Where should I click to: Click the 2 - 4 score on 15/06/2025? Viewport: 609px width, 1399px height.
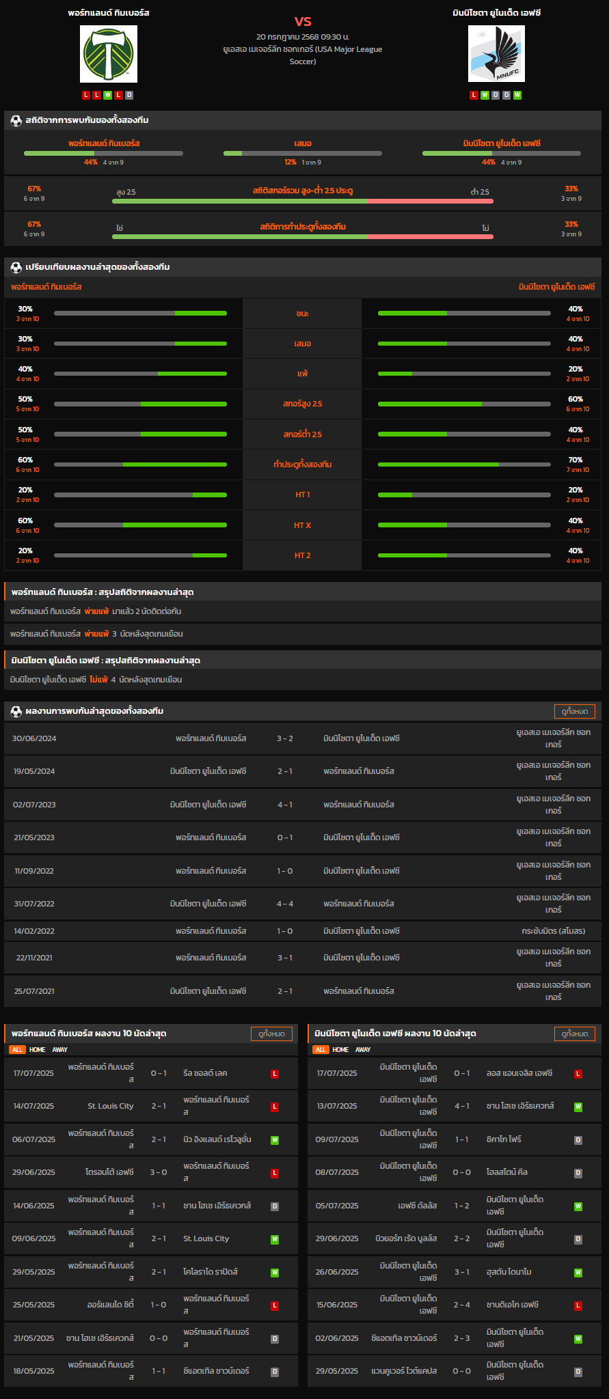(x=462, y=1305)
